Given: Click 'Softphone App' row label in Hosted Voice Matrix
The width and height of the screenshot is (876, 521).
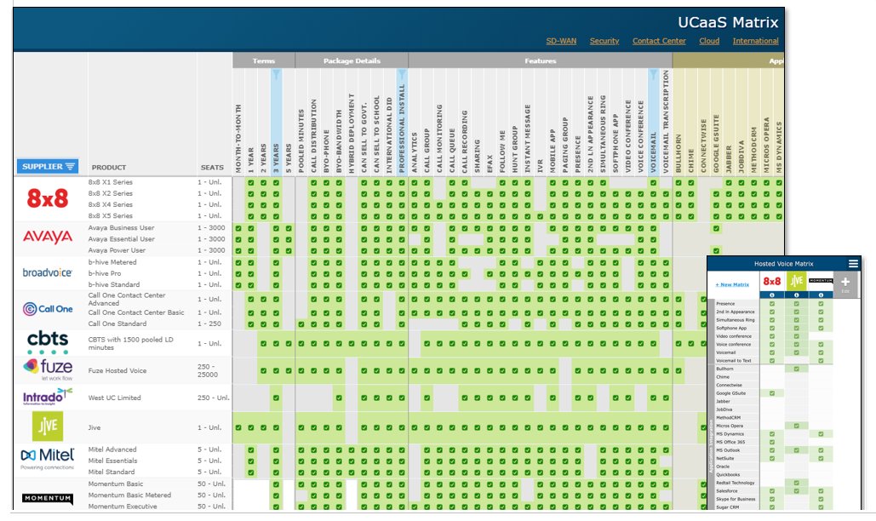Looking at the screenshot, I should coord(731,329).
